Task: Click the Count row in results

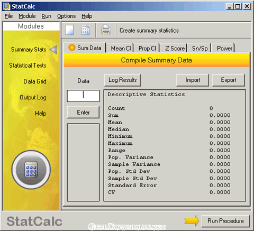Action: (169, 108)
